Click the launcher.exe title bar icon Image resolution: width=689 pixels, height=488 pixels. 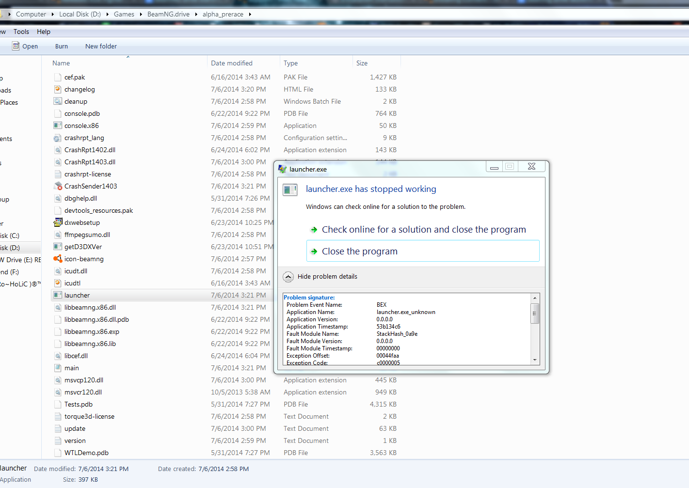click(282, 169)
